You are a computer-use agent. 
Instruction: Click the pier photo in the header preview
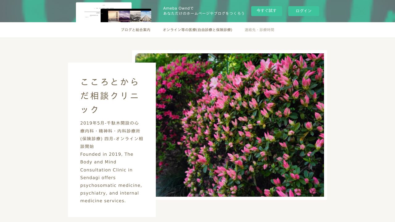click(146, 16)
